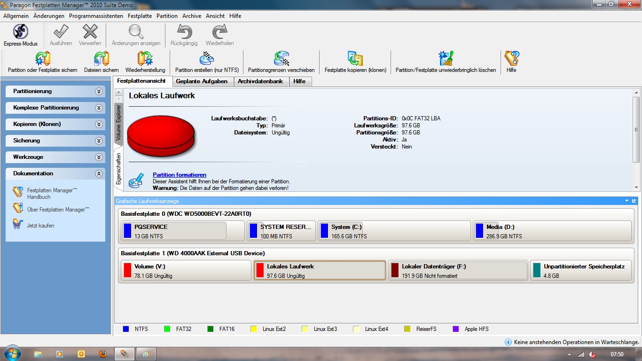
Task: Open the media player taskbar icon
Action: tap(60, 353)
